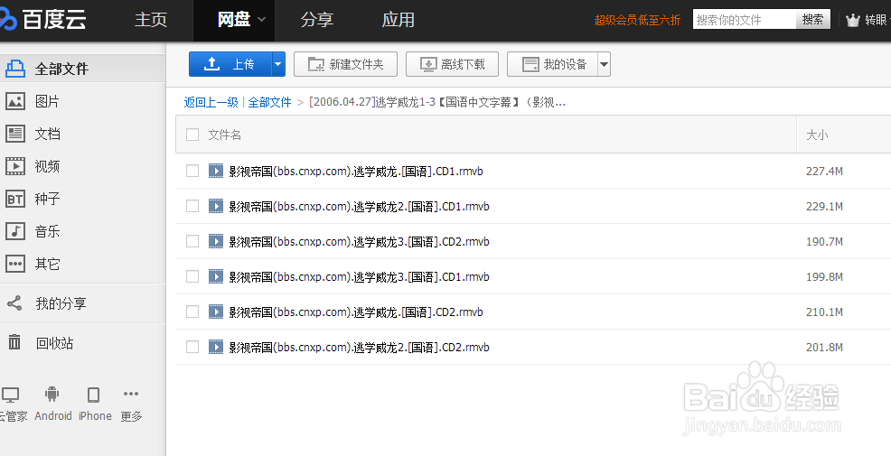
Task: Click the 图片 picture icon in sidebar
Action: coord(15,102)
